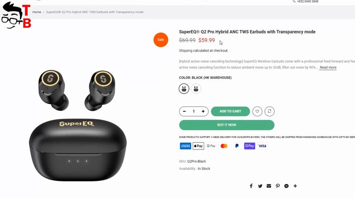Viewport: 355px width, 199px height.
Task: Share via Messenger icon
Action: point(286,186)
